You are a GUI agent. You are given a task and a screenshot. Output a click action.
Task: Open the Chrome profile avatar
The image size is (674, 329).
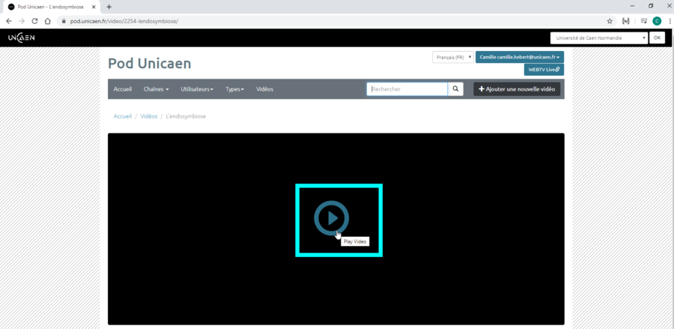(x=656, y=21)
